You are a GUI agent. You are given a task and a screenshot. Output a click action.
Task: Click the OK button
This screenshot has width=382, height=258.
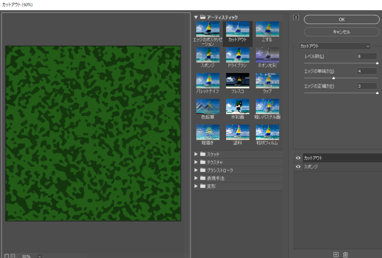click(x=341, y=19)
